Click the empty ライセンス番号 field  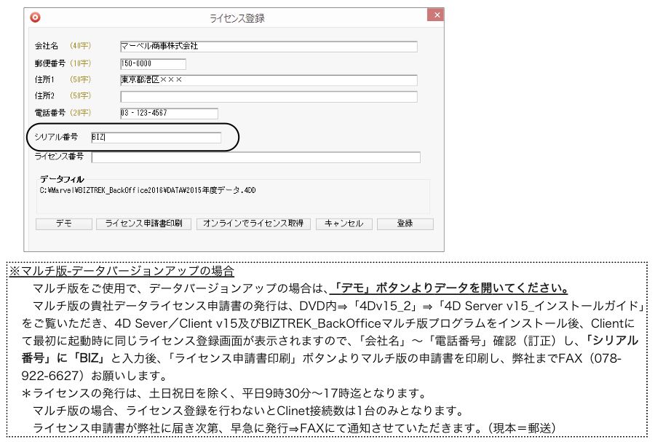(255, 157)
